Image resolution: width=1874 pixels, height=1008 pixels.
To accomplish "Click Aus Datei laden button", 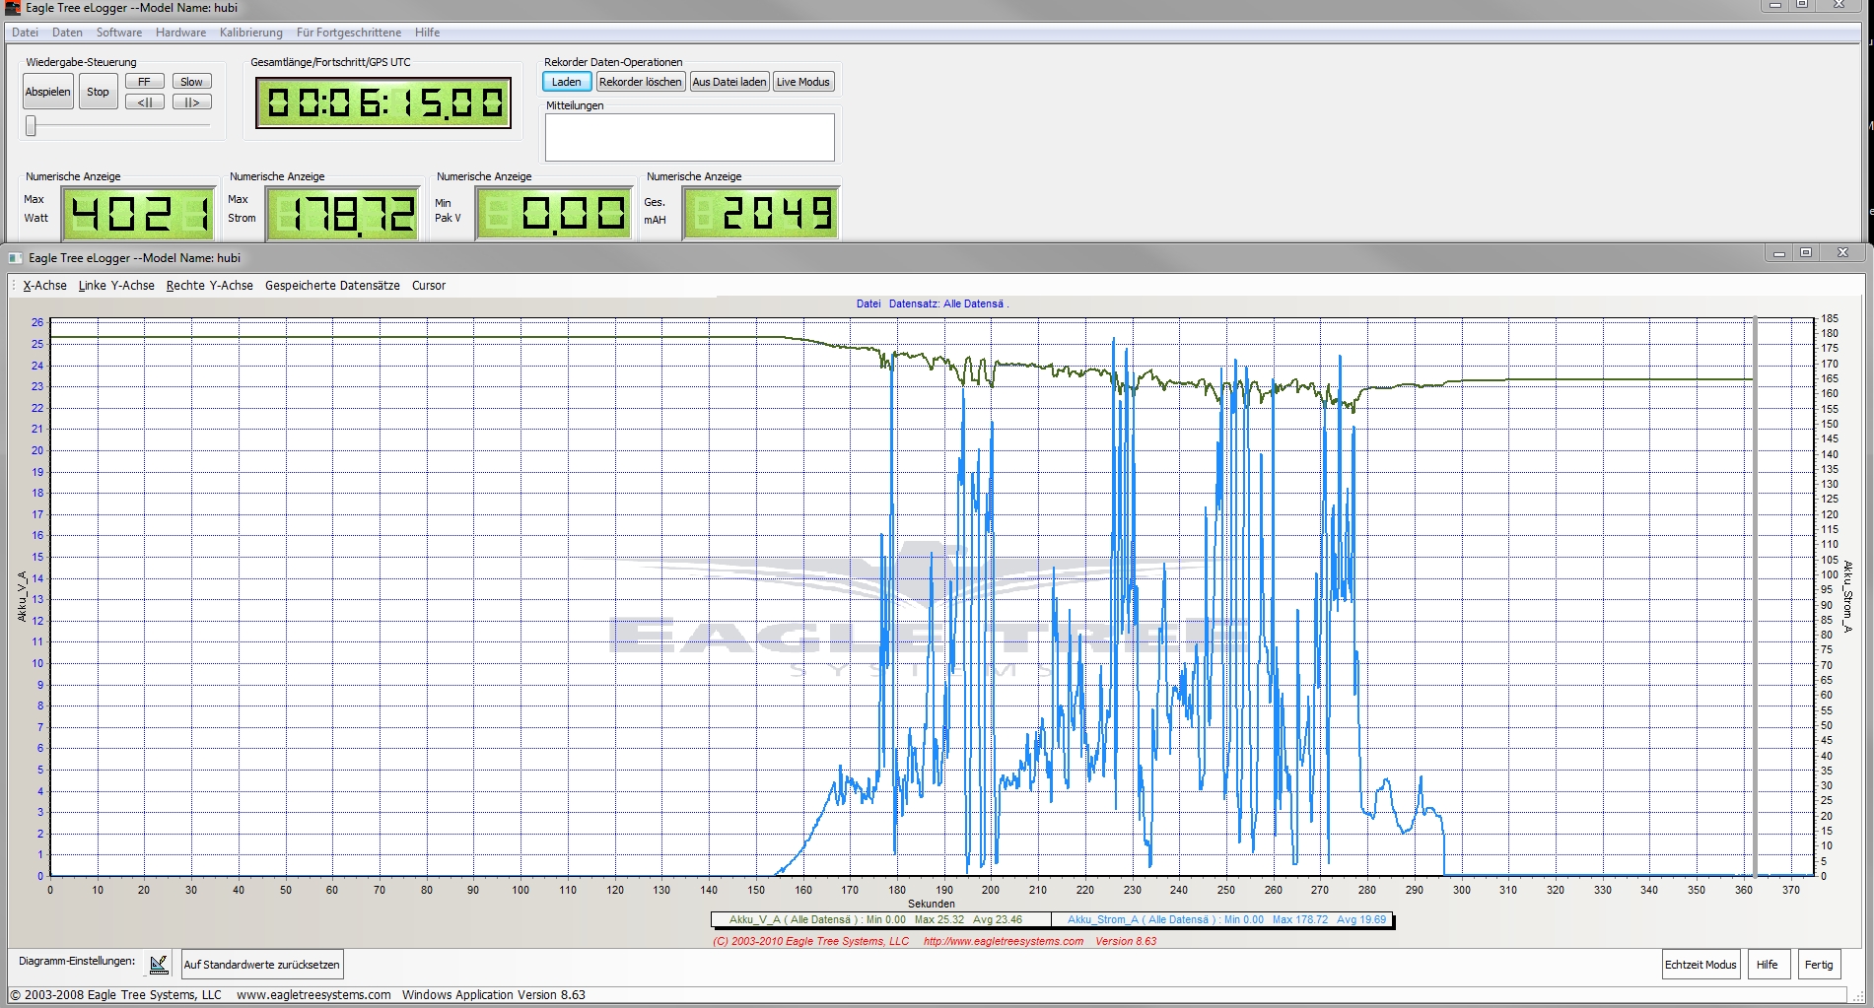I will (x=729, y=82).
